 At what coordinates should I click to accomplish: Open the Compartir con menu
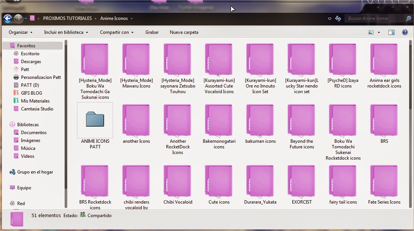(116, 32)
